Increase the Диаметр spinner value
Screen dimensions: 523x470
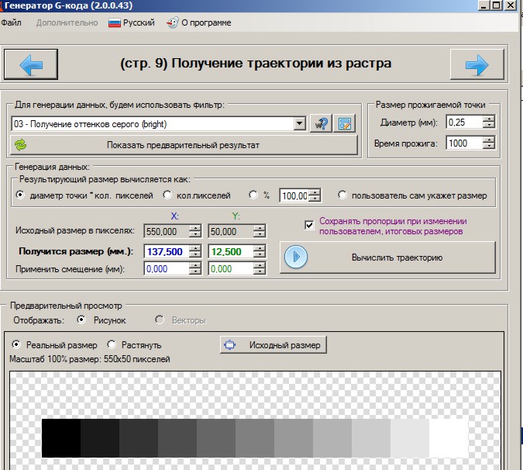(489, 119)
